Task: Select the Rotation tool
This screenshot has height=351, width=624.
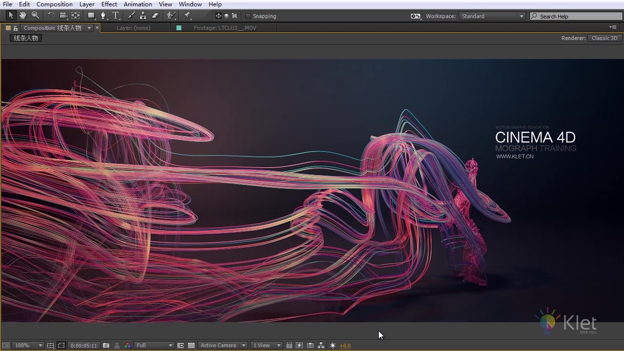Action: (51, 16)
